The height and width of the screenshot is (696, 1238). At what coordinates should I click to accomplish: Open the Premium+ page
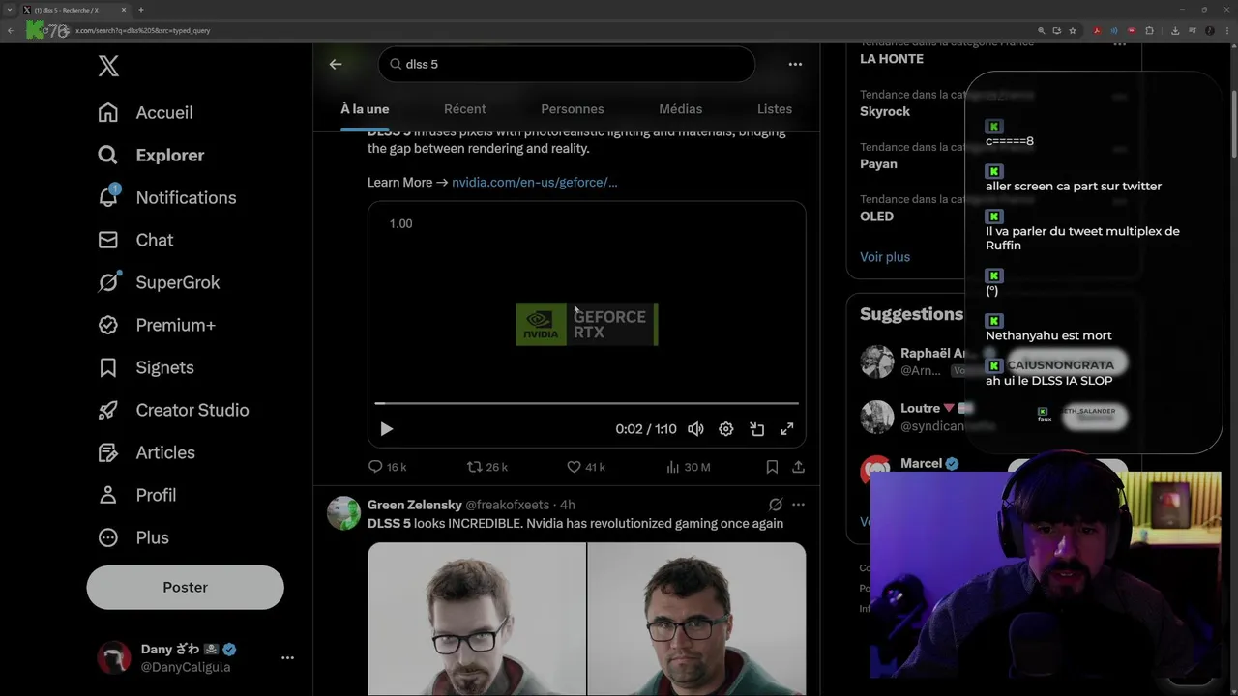coord(156,325)
